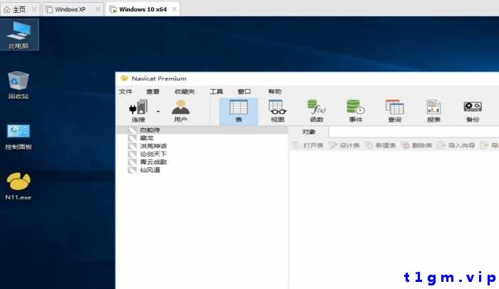Click the Navicat Premium title bar icon
Image resolution: width=499 pixels, height=289 pixels.
tap(124, 78)
